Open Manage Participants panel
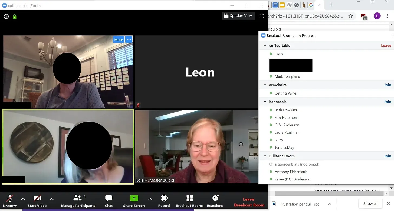The height and width of the screenshot is (211, 394). [x=78, y=199]
